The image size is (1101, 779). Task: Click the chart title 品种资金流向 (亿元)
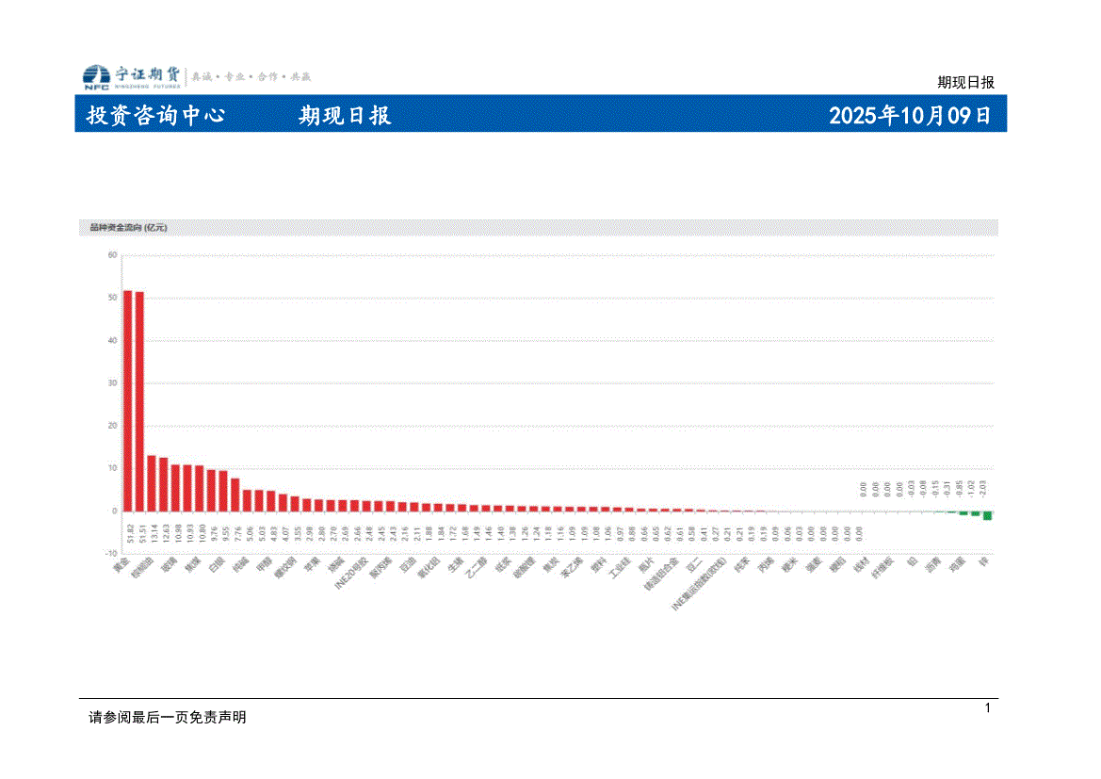point(127,227)
